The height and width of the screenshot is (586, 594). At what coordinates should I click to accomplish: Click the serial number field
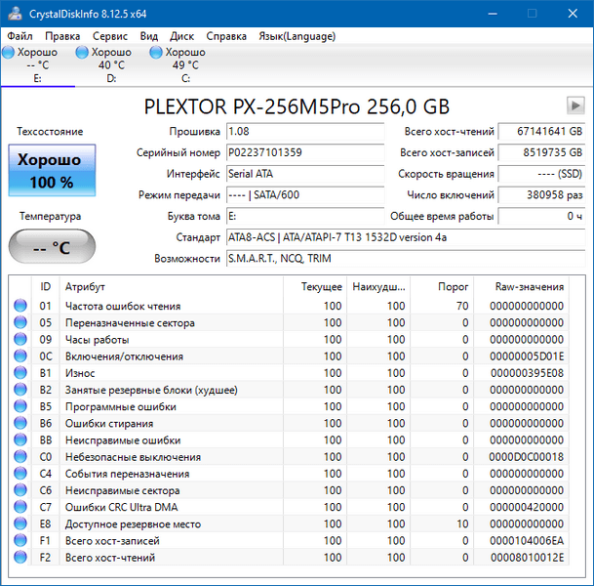[x=305, y=152]
